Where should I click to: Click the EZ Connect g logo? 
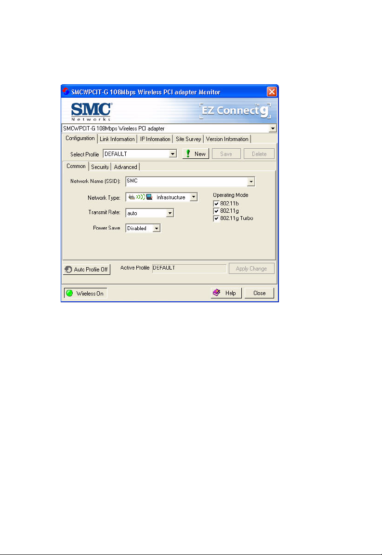tap(235, 111)
